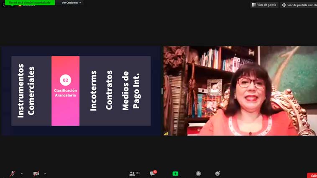The height and width of the screenshot is (178, 317).
Task: Click the Incoterms heading on the slide
Action: [x=93, y=91]
